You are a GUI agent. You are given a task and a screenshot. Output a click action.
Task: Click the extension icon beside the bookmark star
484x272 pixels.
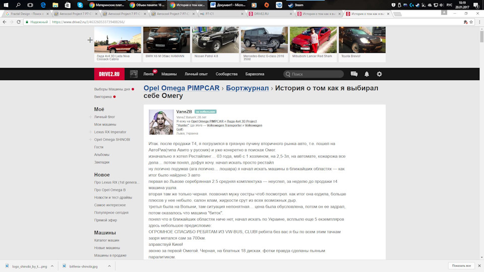click(x=465, y=22)
